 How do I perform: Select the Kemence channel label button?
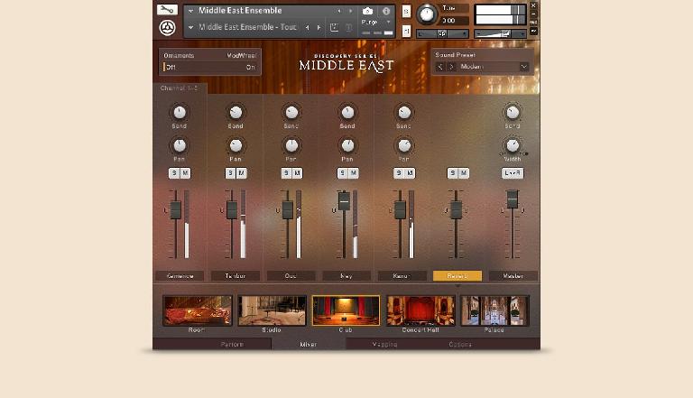coord(180,276)
